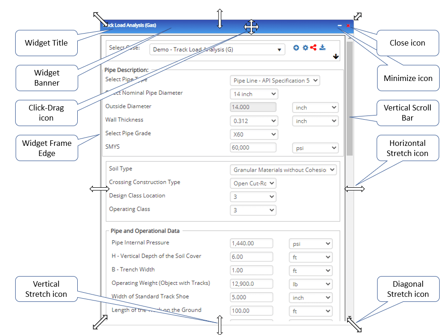Image resolution: width=447 pixels, height=335 pixels.
Task: Click the Pipe Description section heading
Action: 126,70
